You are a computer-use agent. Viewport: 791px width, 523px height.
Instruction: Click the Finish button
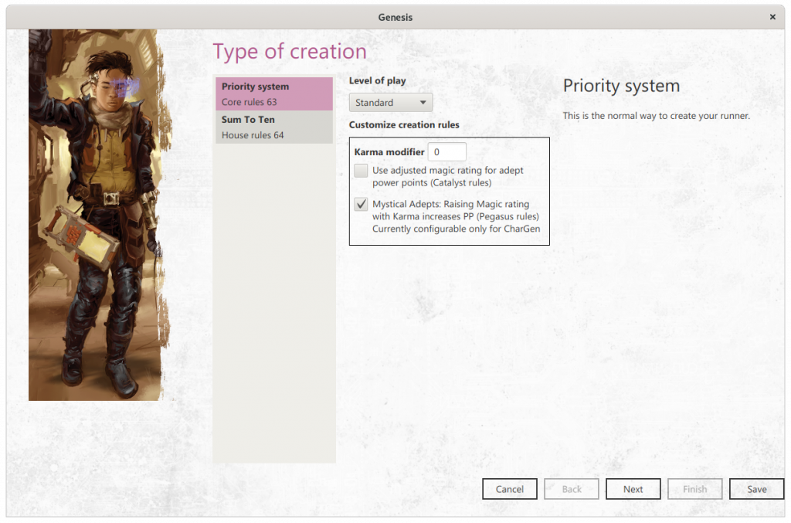[x=694, y=489]
